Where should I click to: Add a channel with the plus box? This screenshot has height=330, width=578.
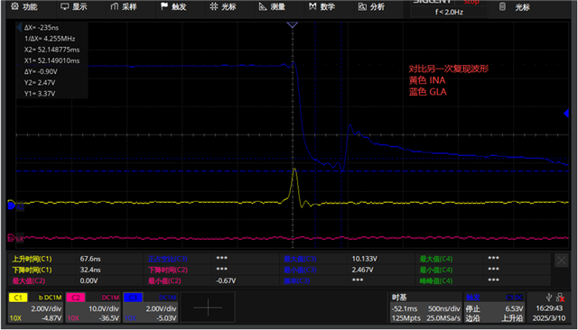[x=208, y=307]
